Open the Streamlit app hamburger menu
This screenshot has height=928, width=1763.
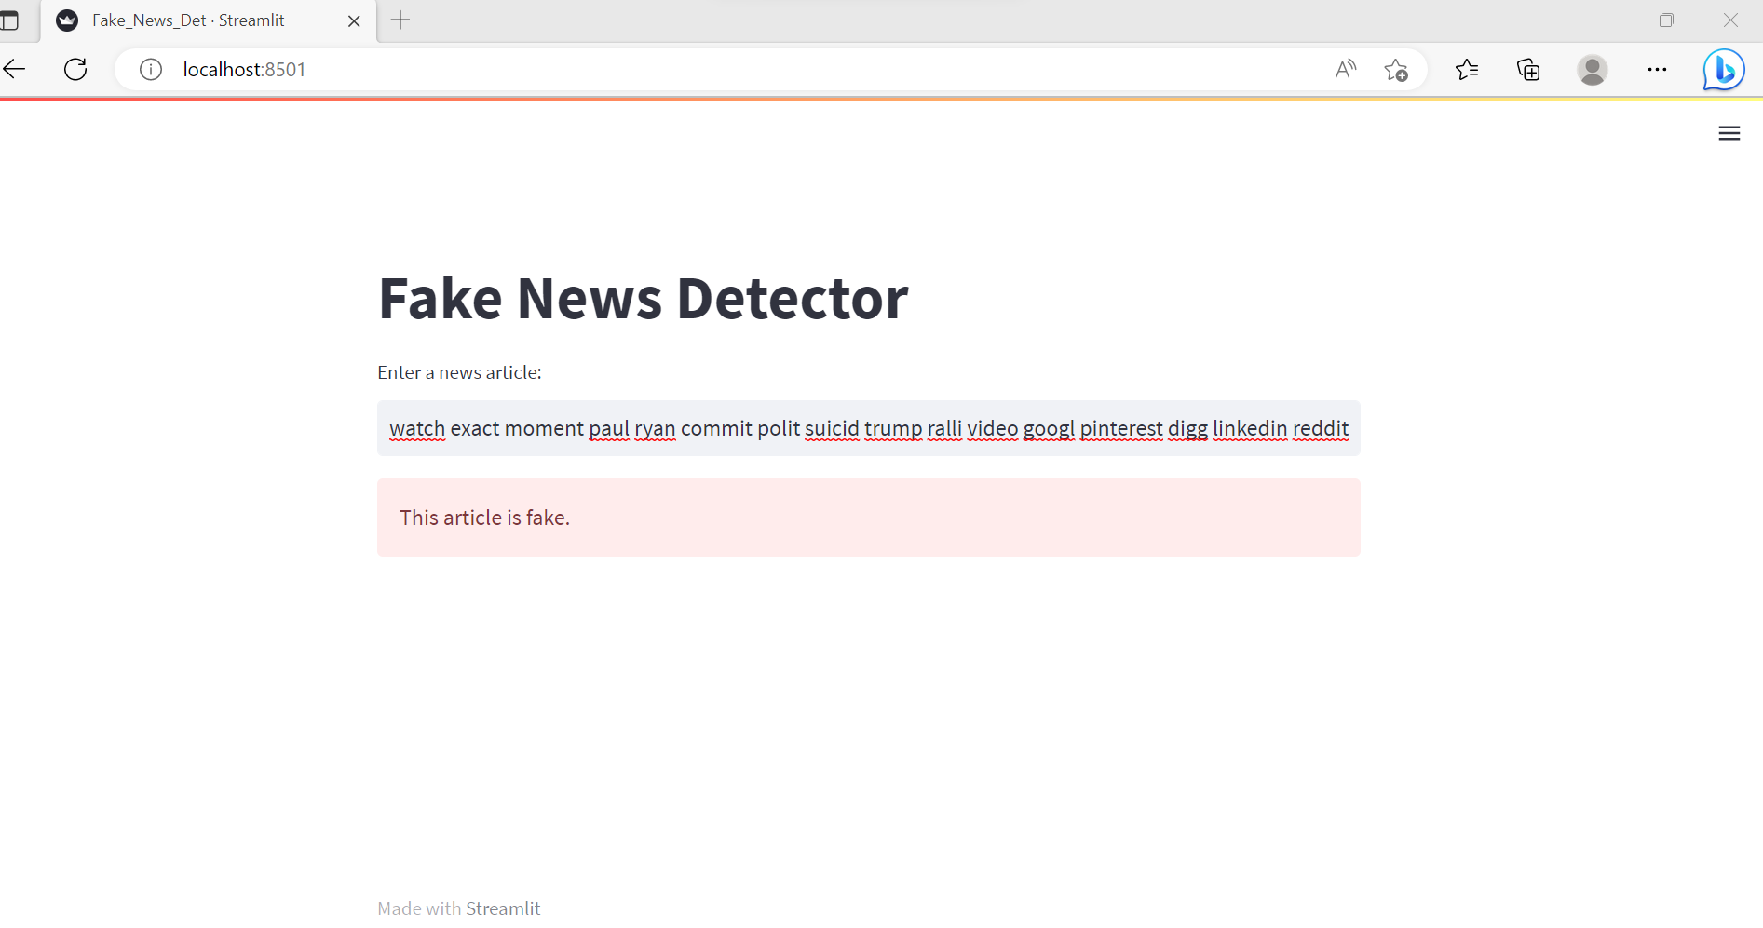1729,132
